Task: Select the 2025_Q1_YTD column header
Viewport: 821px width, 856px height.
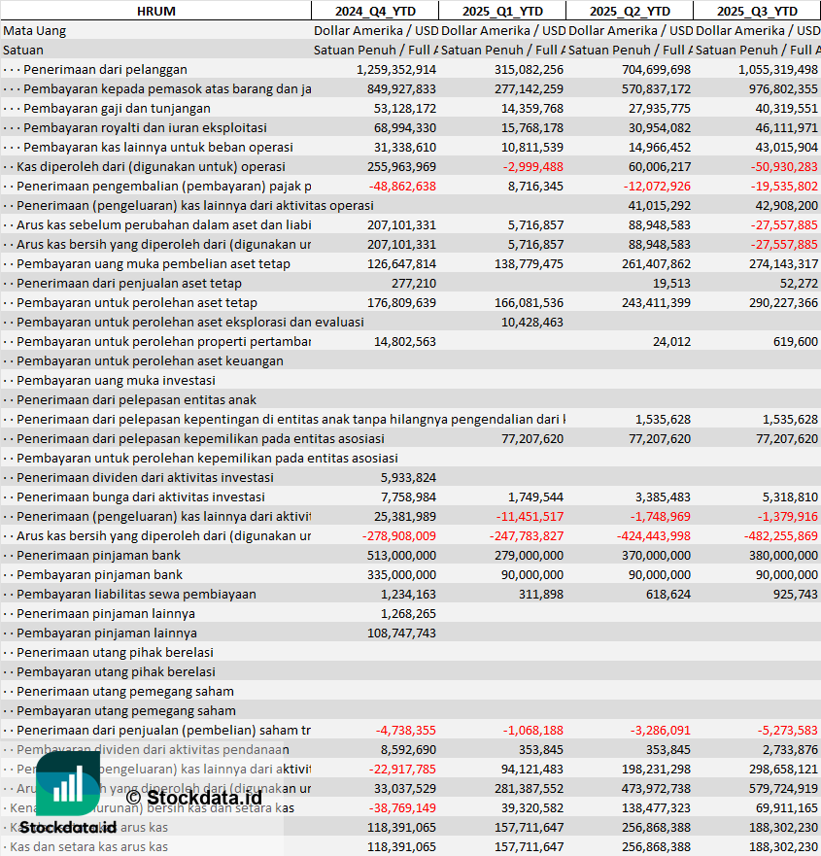Action: click(502, 11)
